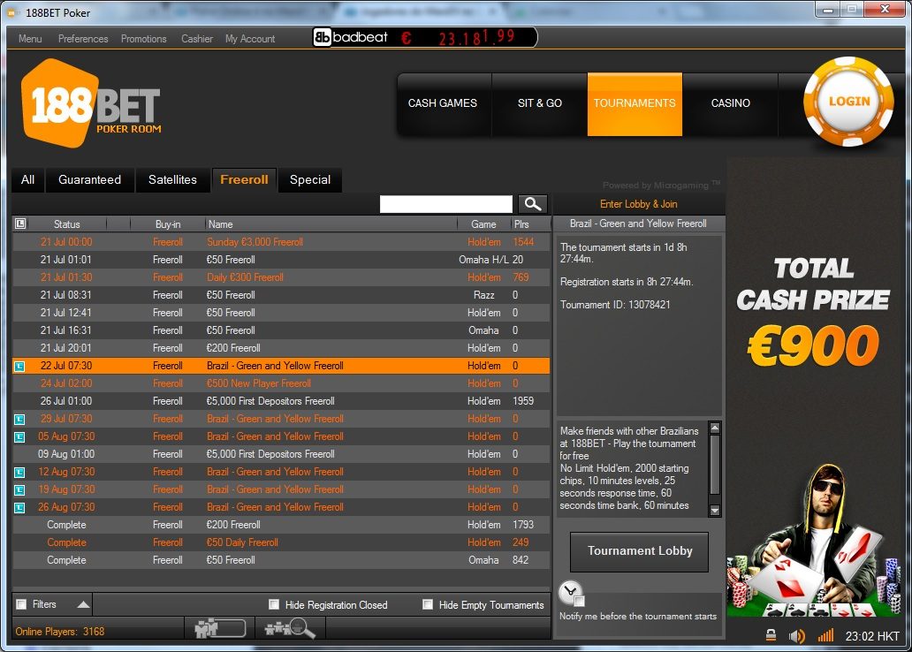Open the Preferences menu
This screenshot has height=652, width=912.
coord(83,38)
